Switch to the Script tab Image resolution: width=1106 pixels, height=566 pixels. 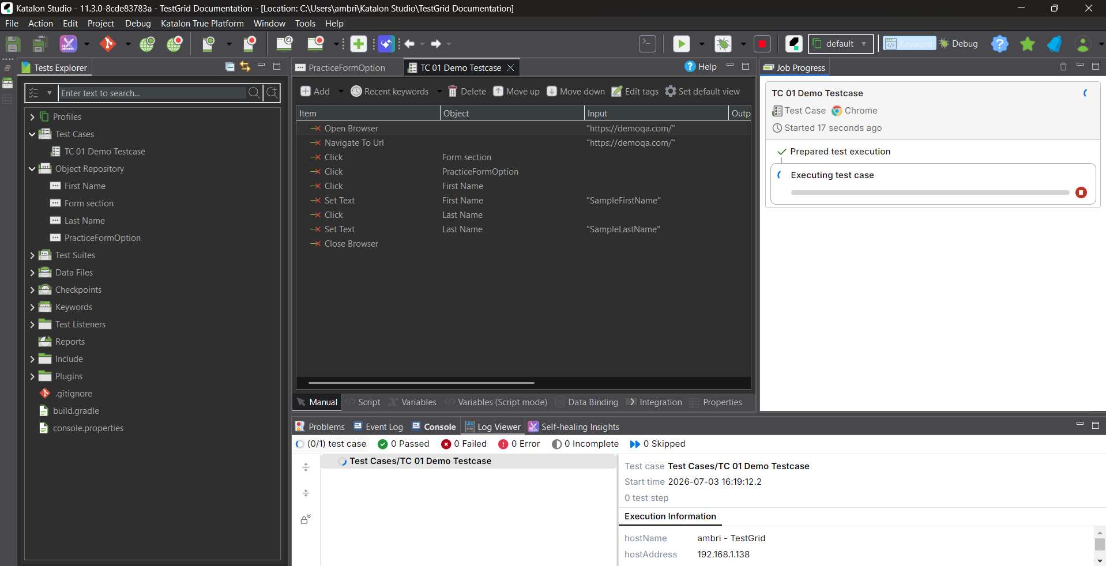pyautogui.click(x=363, y=402)
